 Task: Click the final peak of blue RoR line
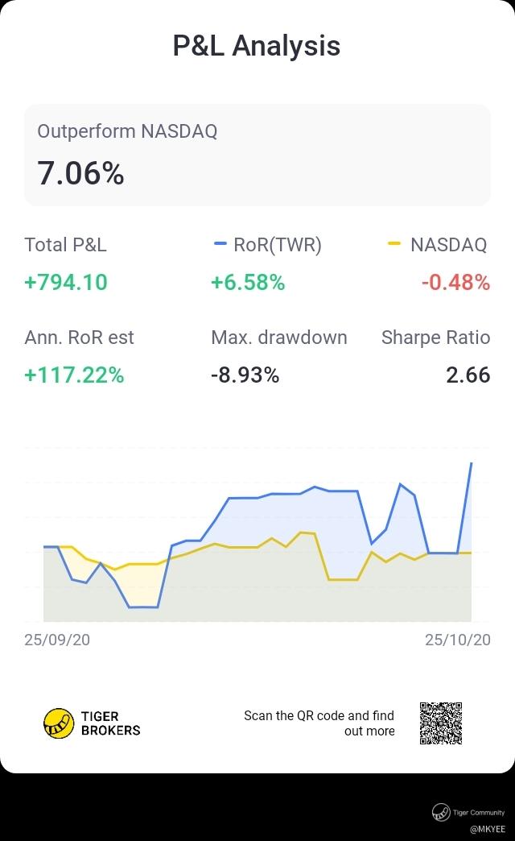point(471,463)
